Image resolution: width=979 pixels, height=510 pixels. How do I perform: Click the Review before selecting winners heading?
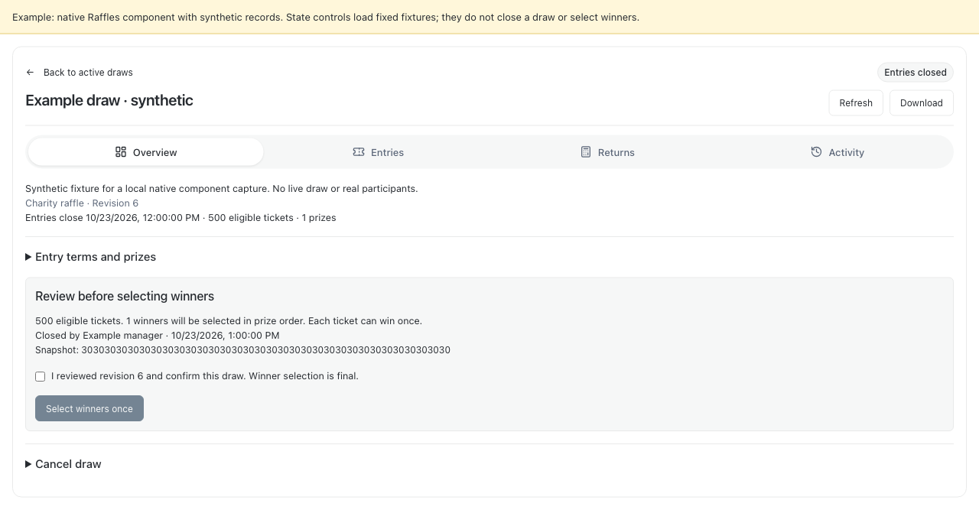125,297
